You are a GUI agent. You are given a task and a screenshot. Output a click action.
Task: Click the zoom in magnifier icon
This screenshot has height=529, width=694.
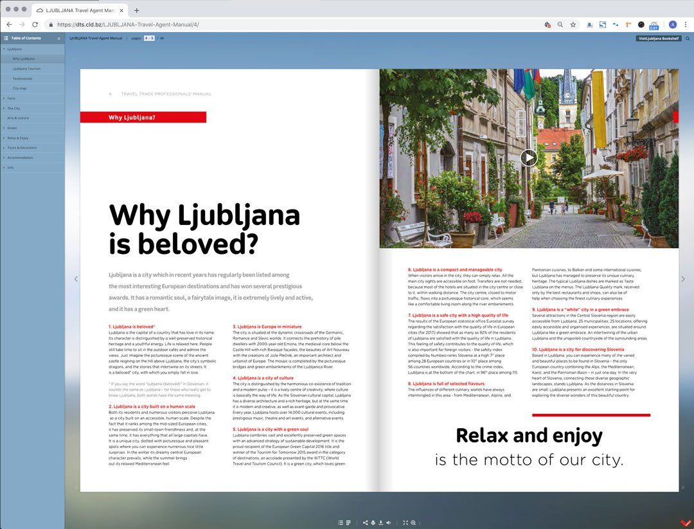pyautogui.click(x=413, y=523)
